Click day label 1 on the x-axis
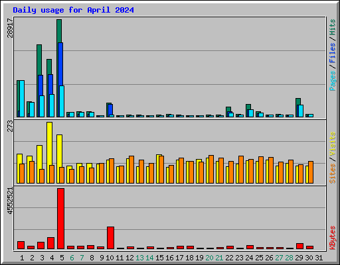 (x=22, y=258)
